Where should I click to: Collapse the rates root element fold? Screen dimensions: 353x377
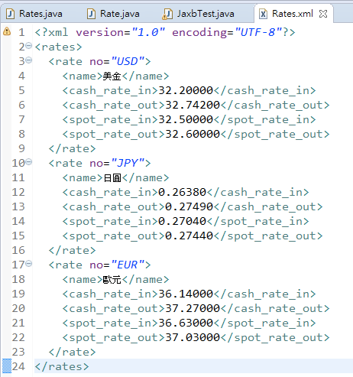(x=29, y=46)
